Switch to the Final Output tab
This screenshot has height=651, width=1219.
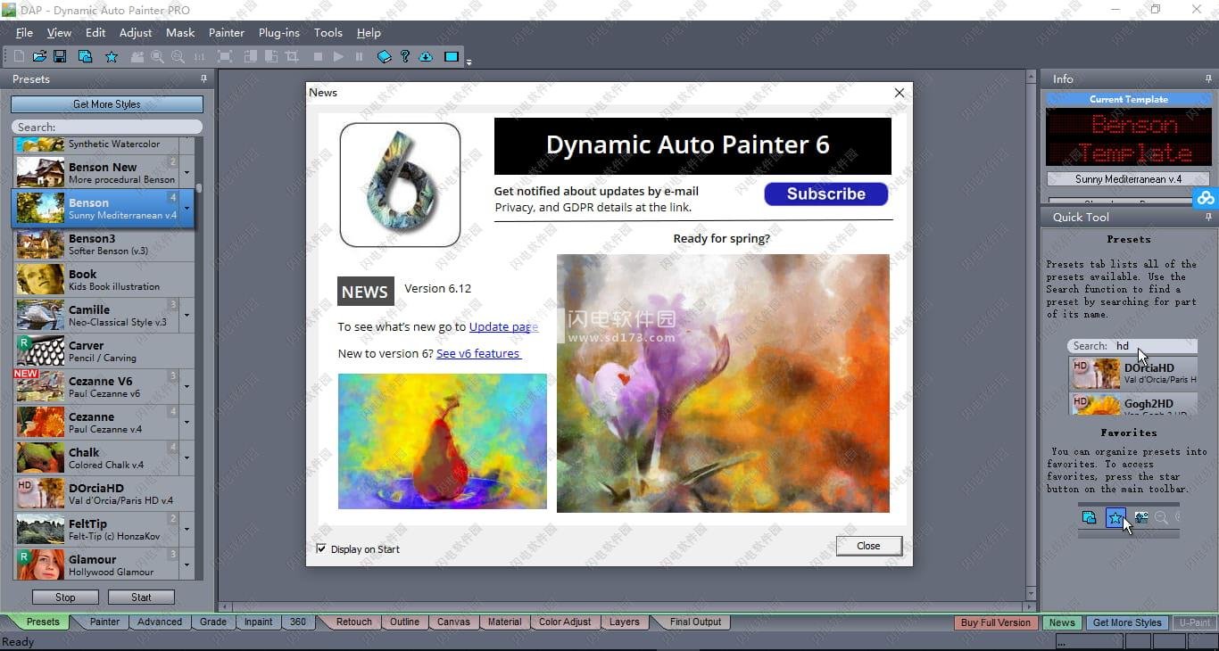tap(695, 622)
